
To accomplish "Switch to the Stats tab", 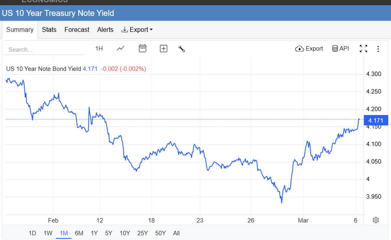I will point(49,30).
